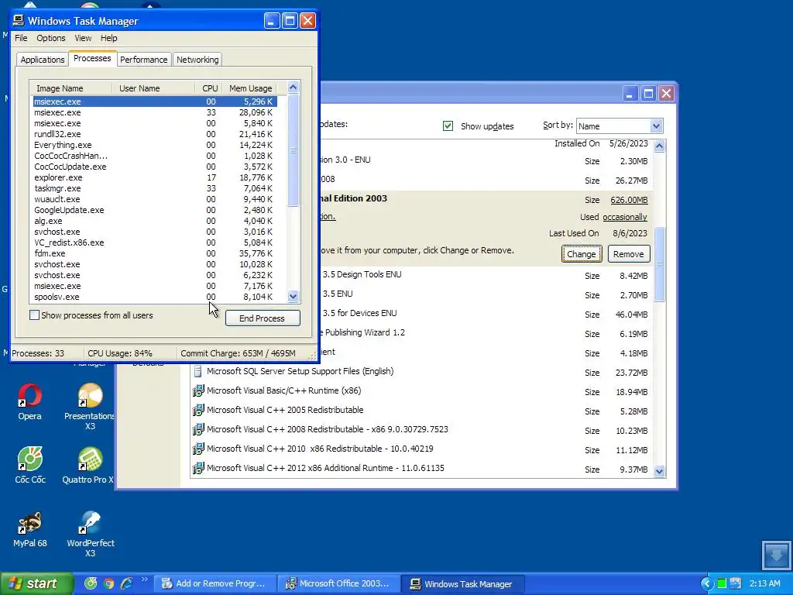Click the Cốc Cốc quick launch icon
Viewport: 793px width, 595px height.
coord(91,583)
